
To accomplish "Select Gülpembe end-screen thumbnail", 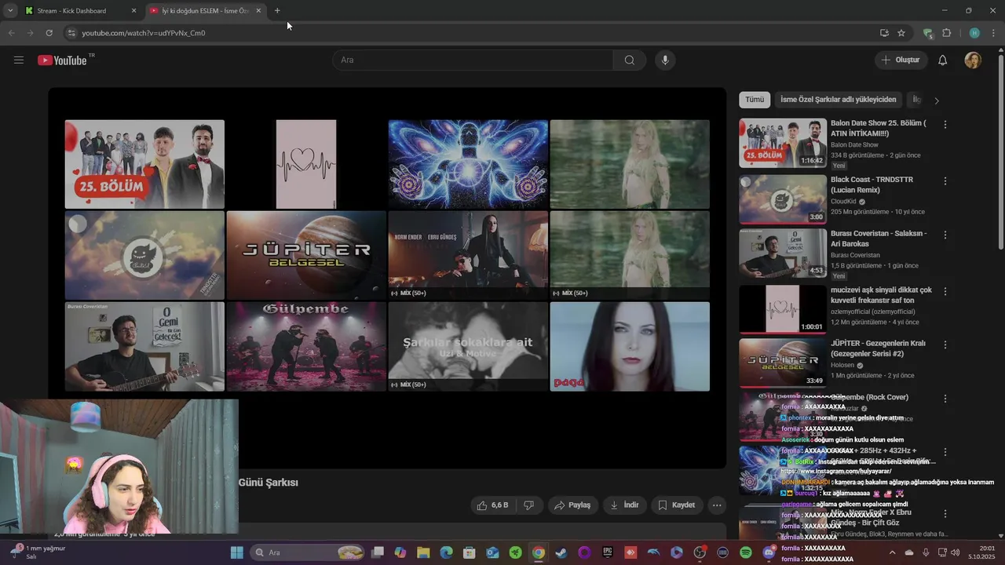I will pyautogui.click(x=306, y=346).
